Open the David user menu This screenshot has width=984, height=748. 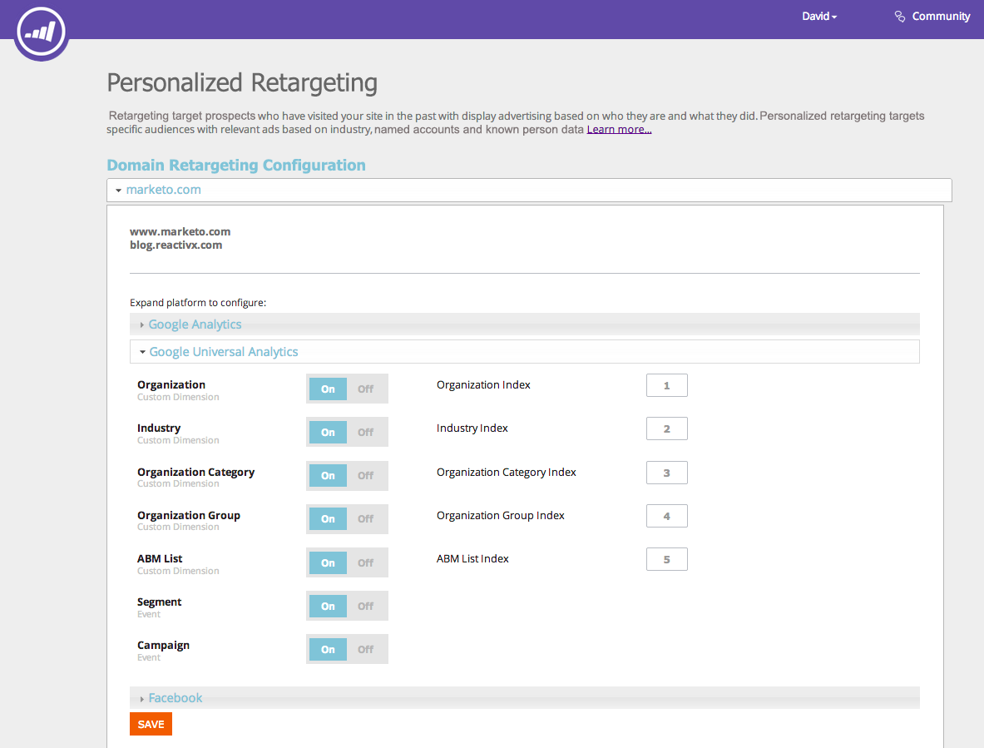(819, 17)
